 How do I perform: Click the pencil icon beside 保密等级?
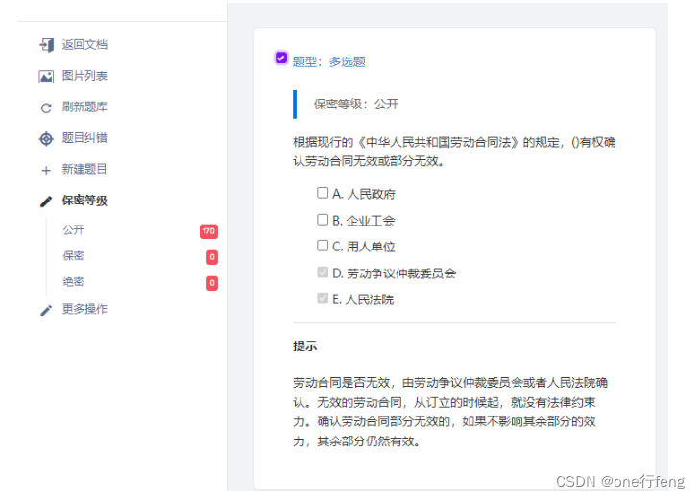click(x=46, y=202)
